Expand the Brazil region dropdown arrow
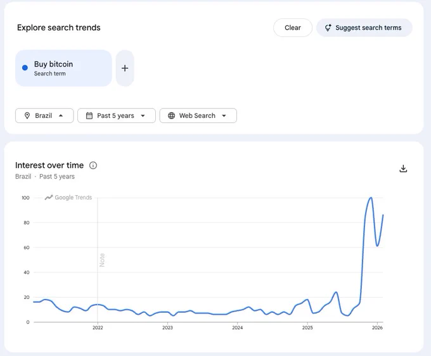 pos(61,116)
